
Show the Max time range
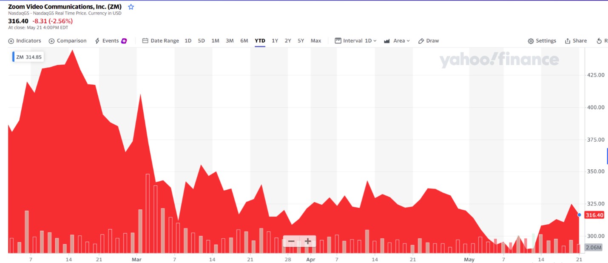point(315,41)
